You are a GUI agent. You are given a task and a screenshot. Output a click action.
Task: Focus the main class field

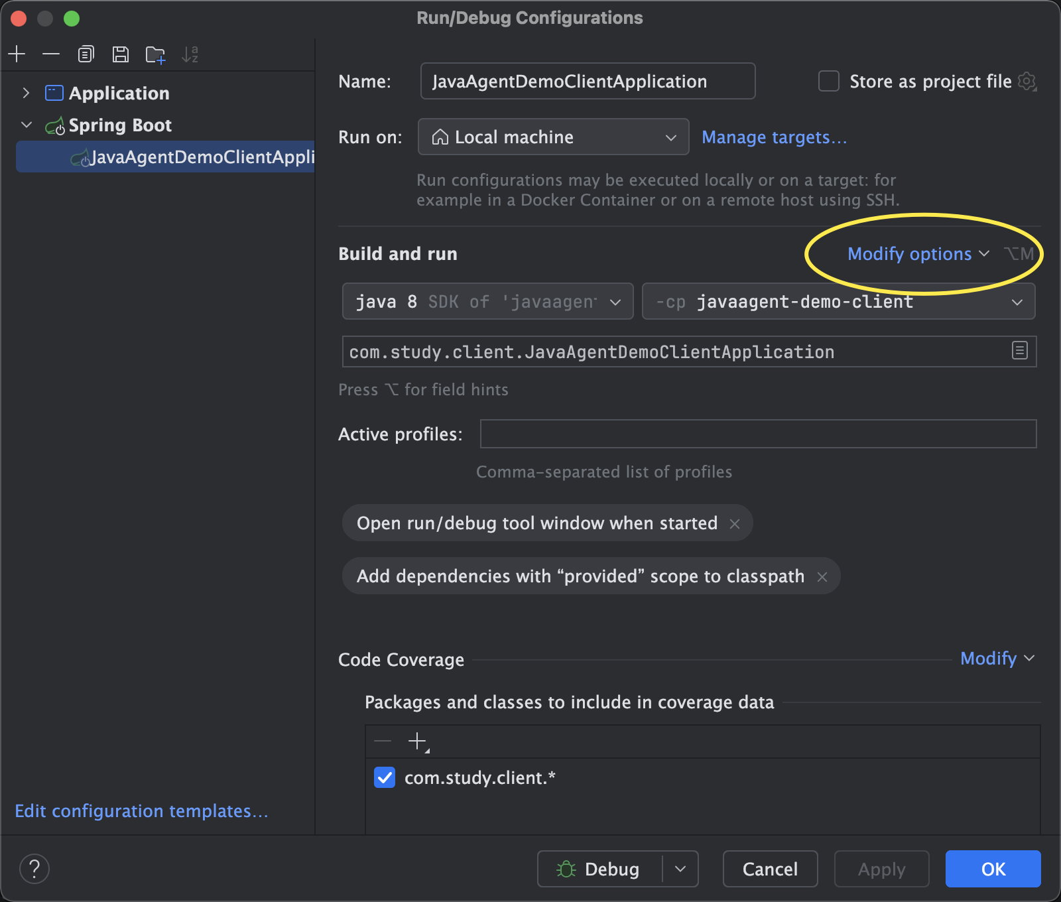coord(689,352)
